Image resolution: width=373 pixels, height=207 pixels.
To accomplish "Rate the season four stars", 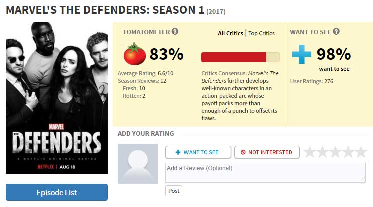I will tap(348, 152).
